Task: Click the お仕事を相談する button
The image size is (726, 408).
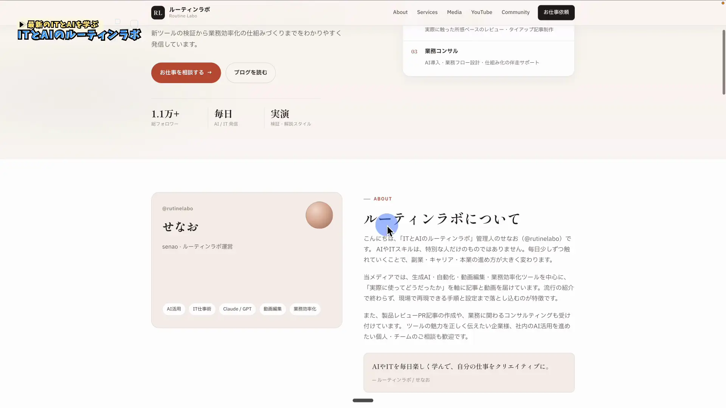Action: pos(186,73)
